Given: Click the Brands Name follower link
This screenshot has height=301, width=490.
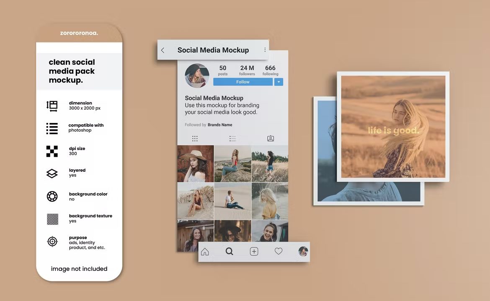Looking at the screenshot, I should point(220,125).
